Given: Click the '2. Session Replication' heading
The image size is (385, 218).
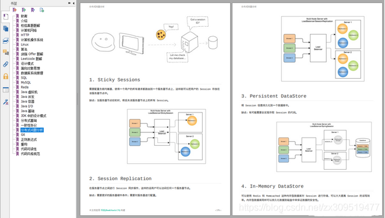Looking at the screenshot, I should [x=121, y=178].
